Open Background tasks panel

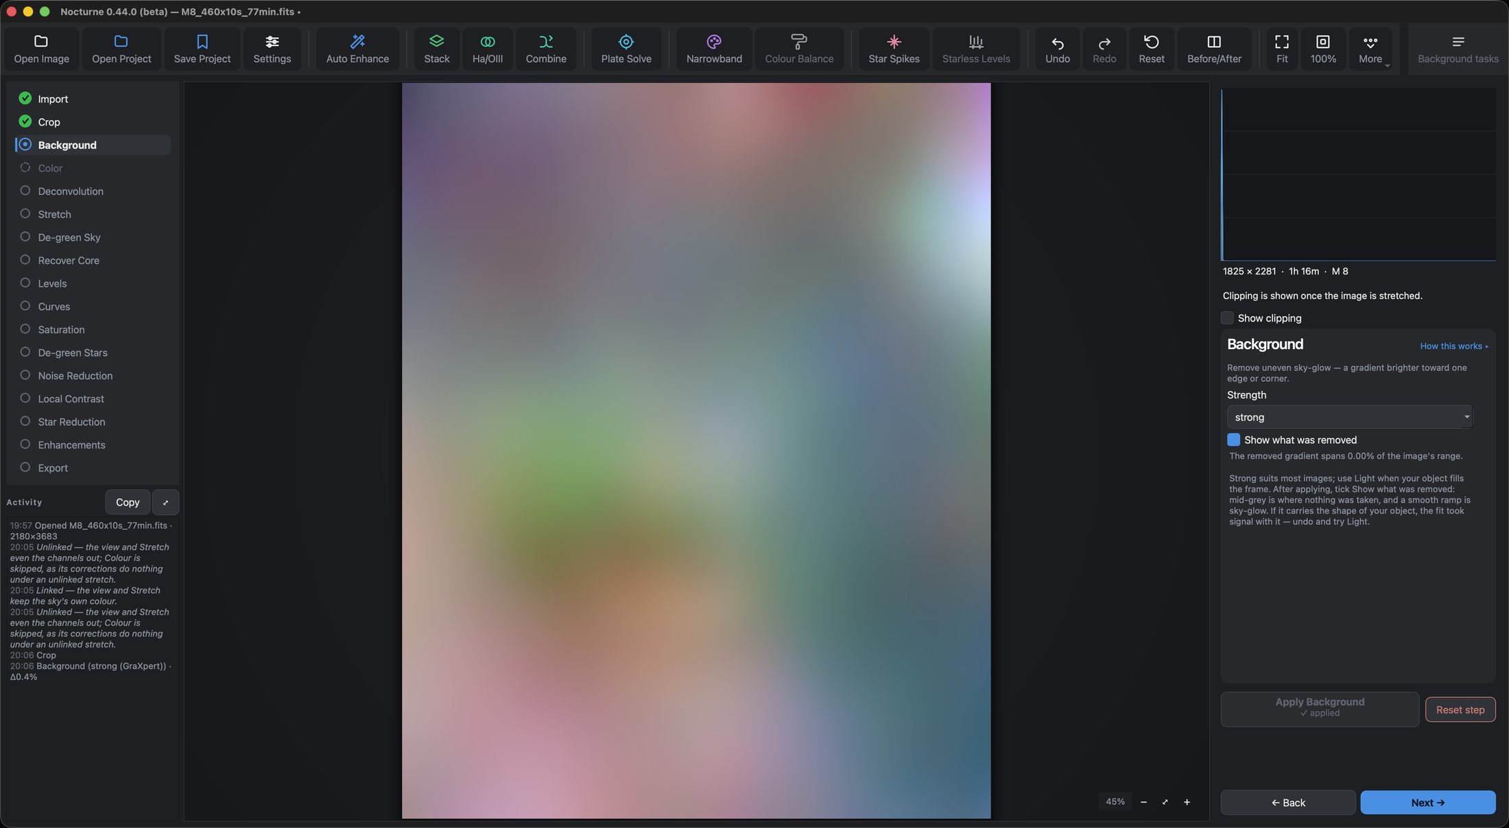pos(1458,49)
